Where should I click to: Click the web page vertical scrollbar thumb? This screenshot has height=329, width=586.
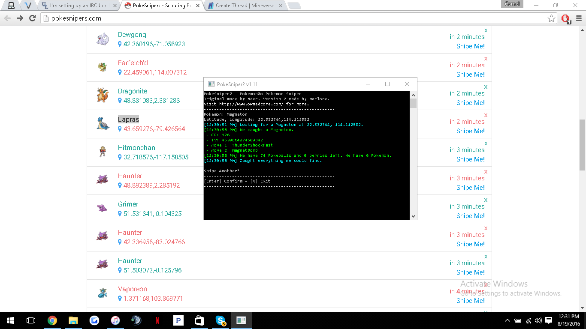coord(582,145)
